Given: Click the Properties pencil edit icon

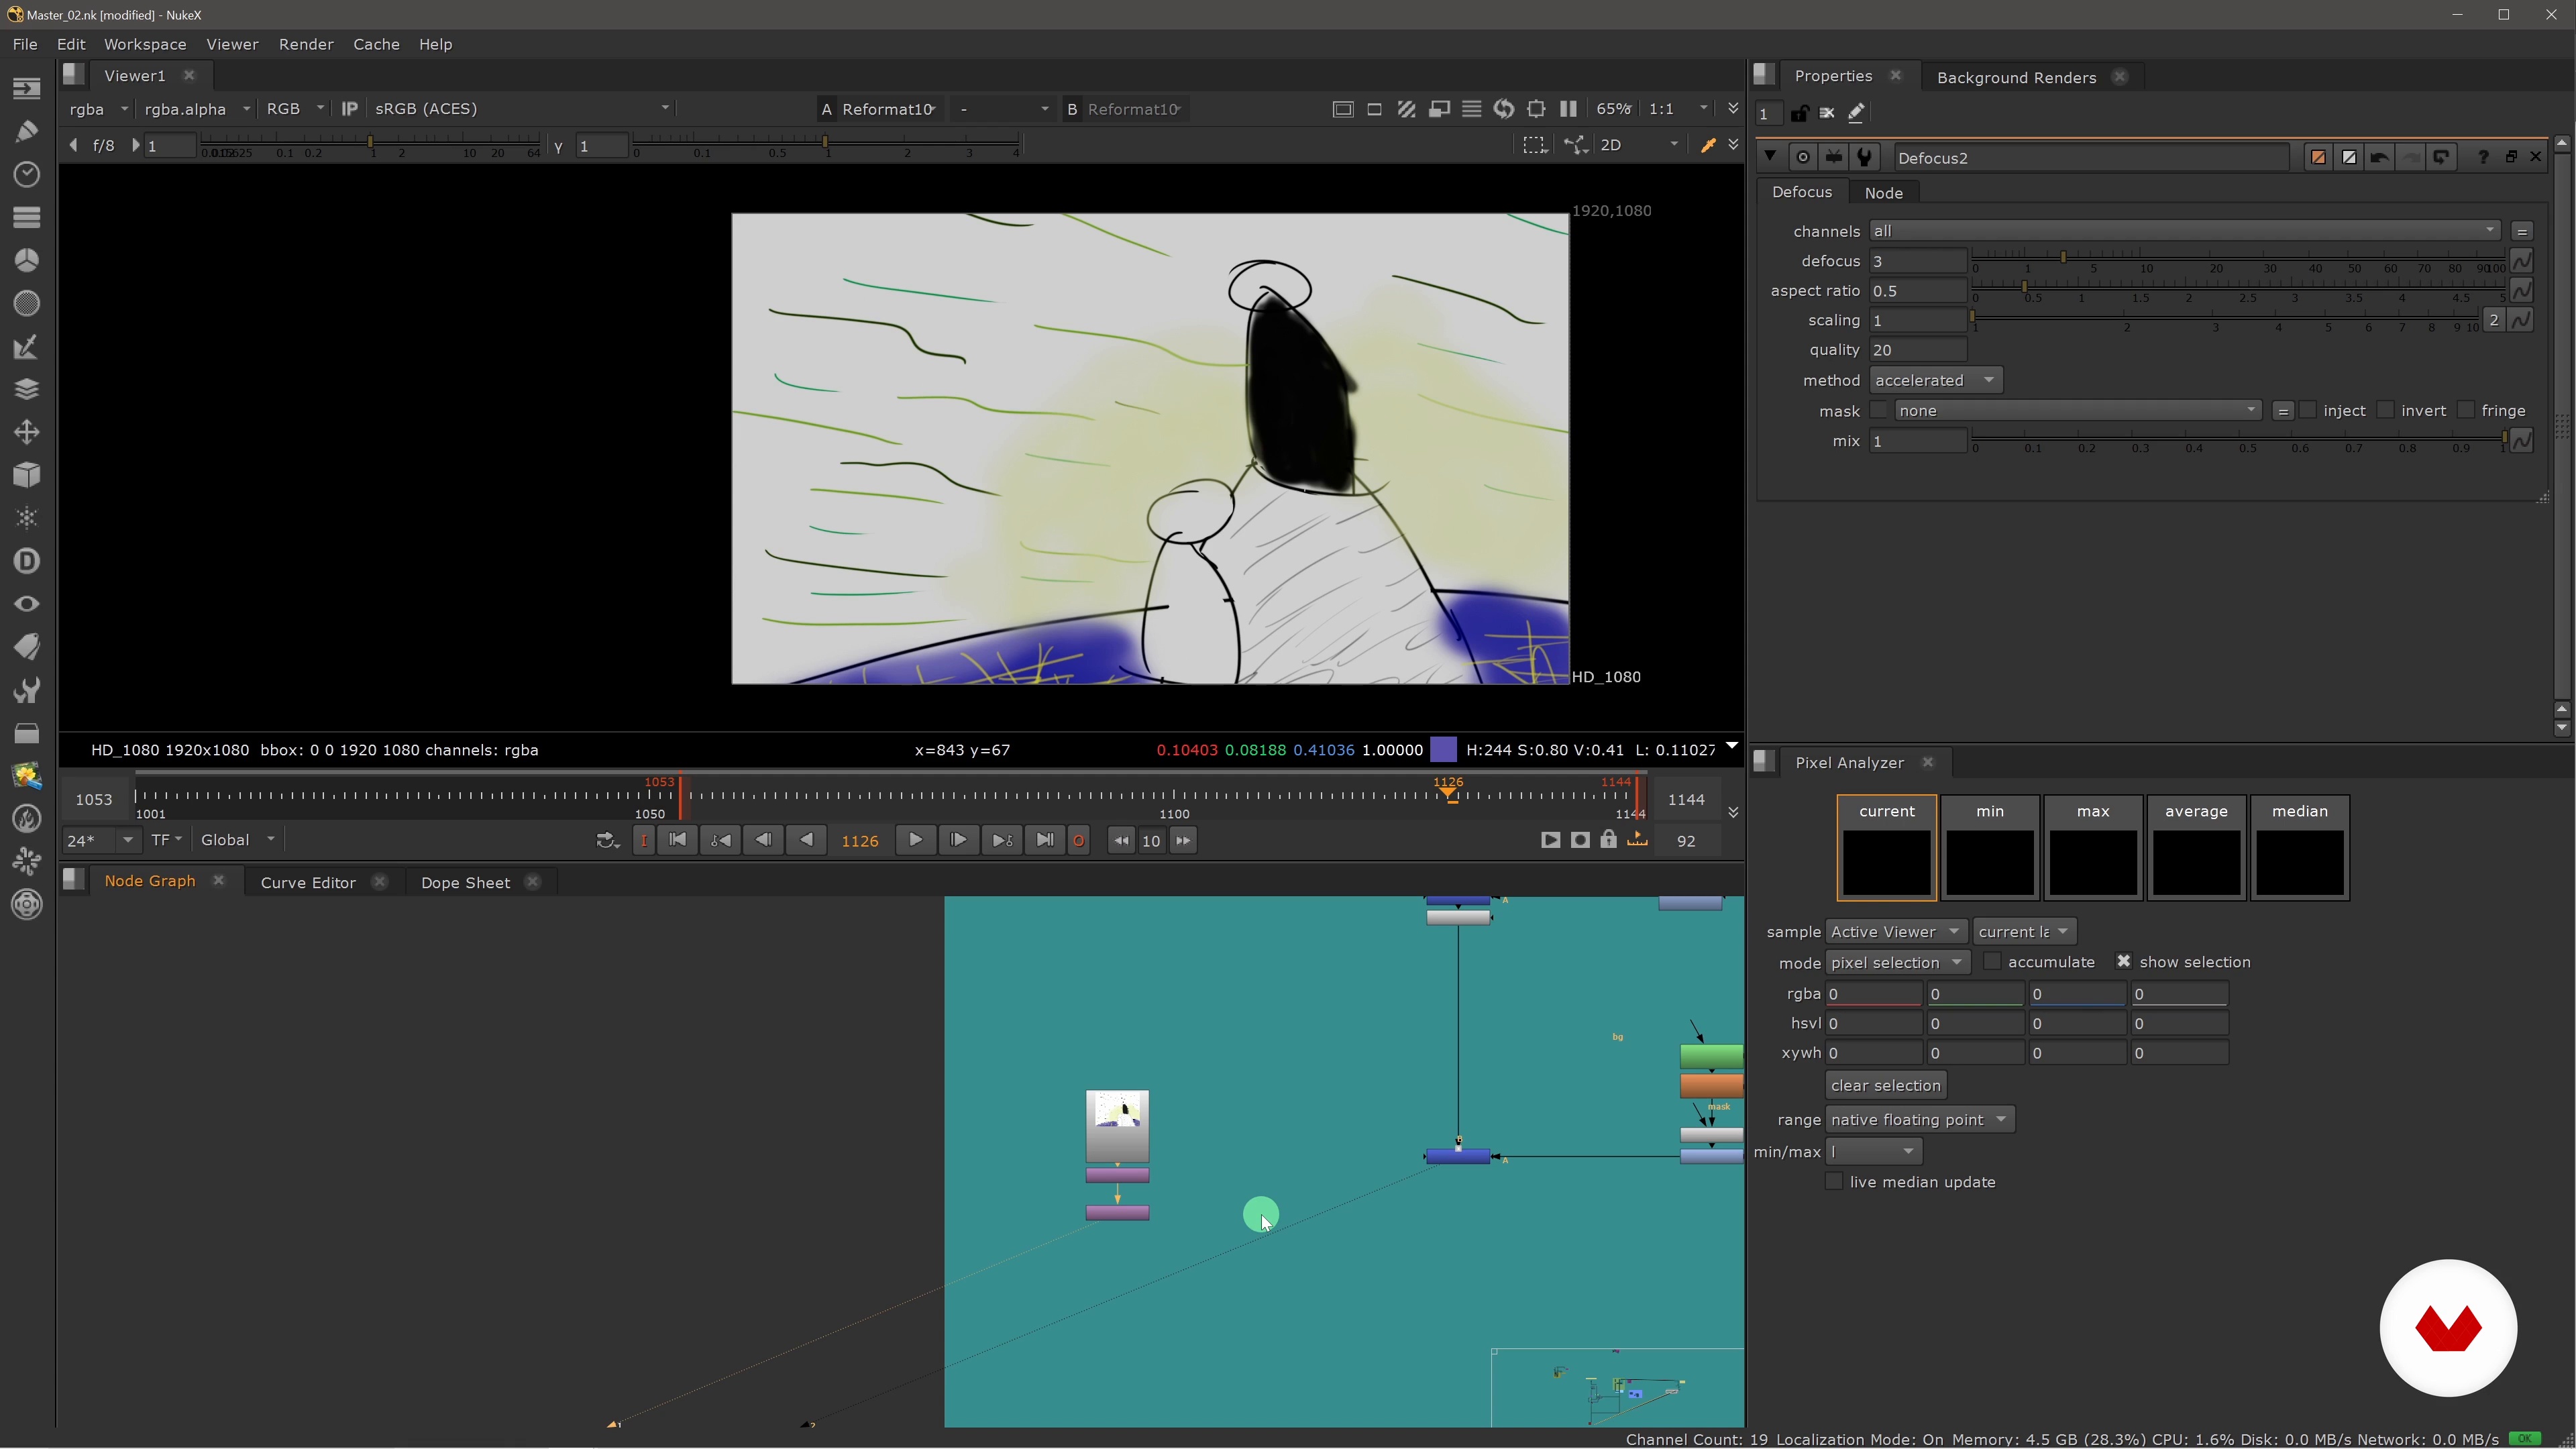Looking at the screenshot, I should click(x=1856, y=113).
